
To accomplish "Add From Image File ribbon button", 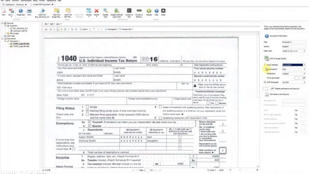I will (56, 13).
